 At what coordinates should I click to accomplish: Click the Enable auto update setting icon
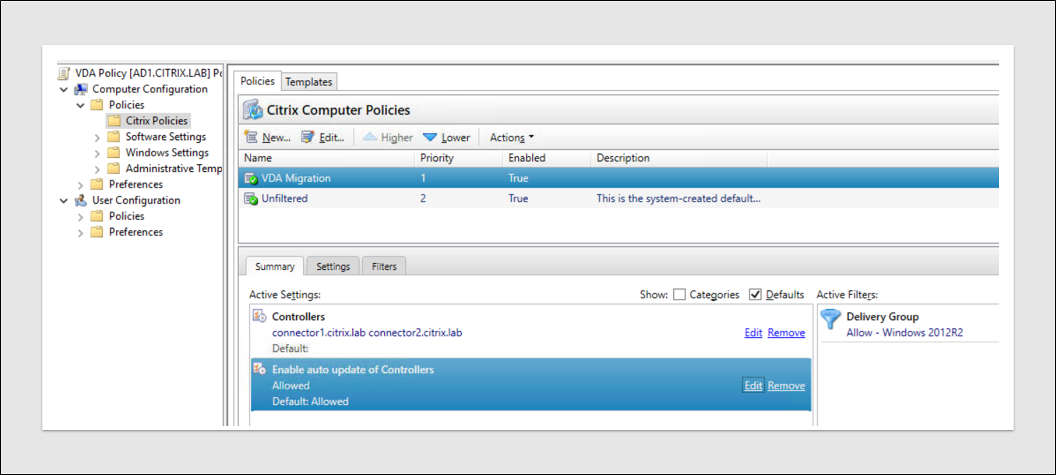pyautogui.click(x=259, y=369)
